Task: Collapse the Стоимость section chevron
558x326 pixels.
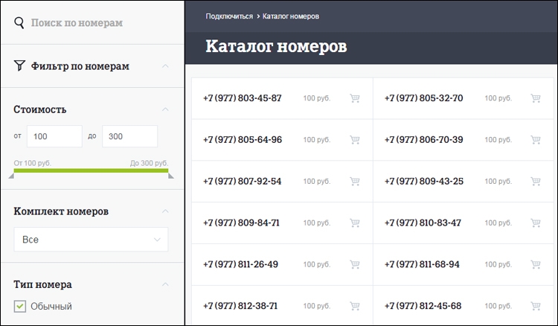Action: 165,109
